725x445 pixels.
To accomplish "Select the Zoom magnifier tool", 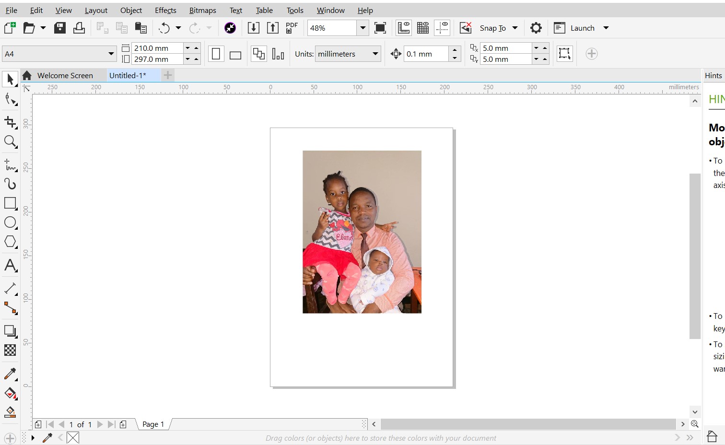I will tap(10, 141).
